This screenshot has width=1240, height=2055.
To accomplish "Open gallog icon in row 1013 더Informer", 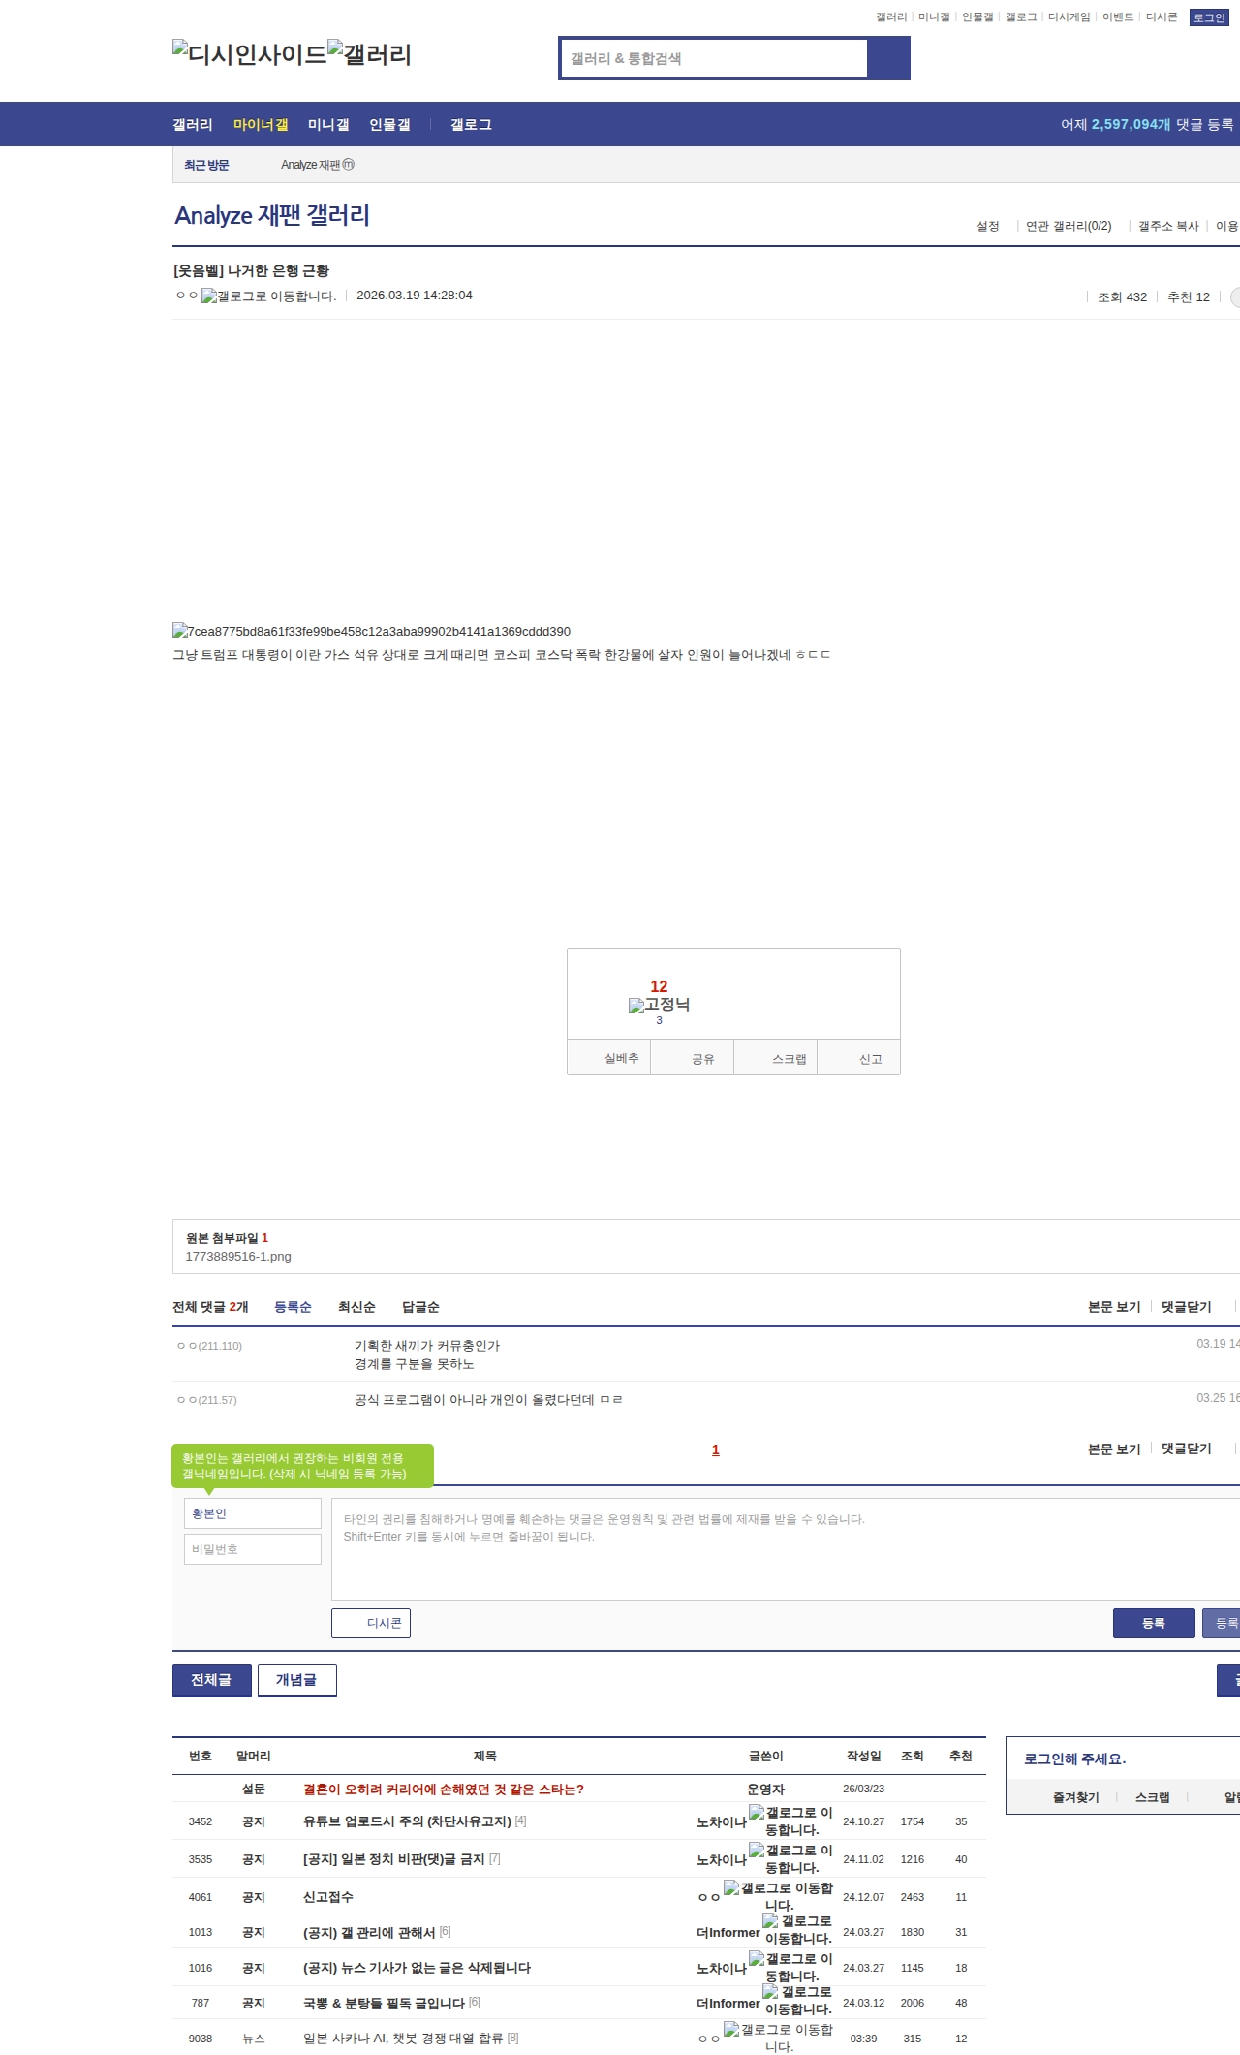I will click(797, 1929).
